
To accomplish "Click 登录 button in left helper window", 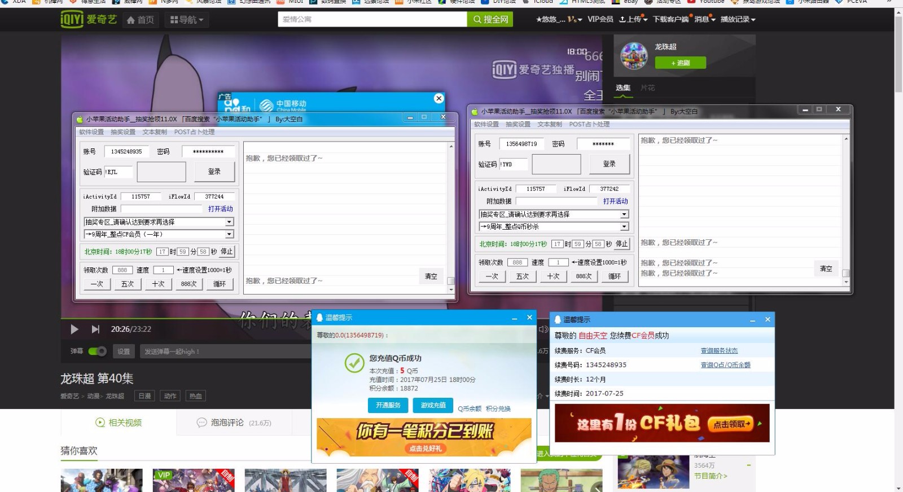I will click(x=214, y=172).
